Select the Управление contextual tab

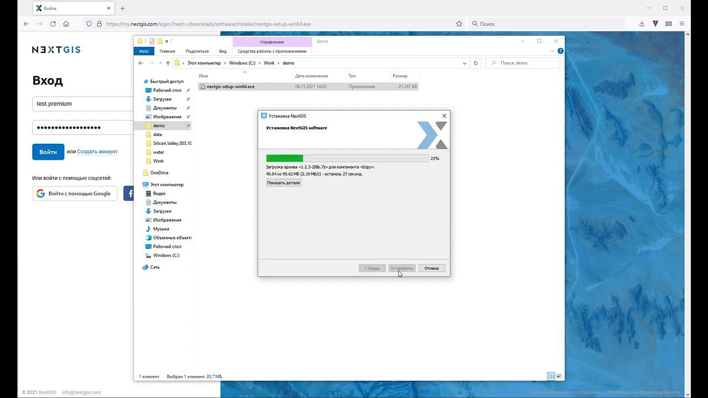pyautogui.click(x=272, y=41)
